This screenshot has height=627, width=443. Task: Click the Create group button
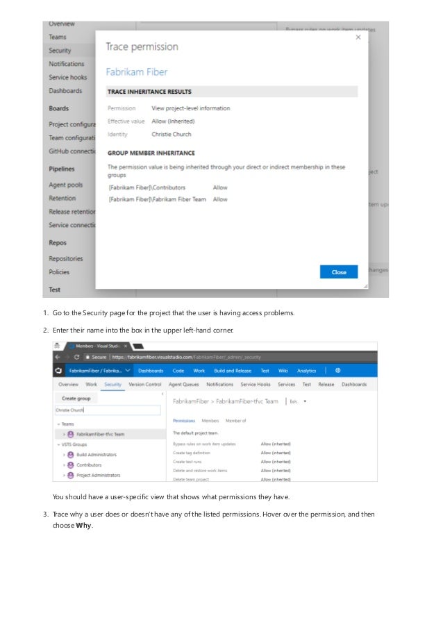(x=76, y=399)
